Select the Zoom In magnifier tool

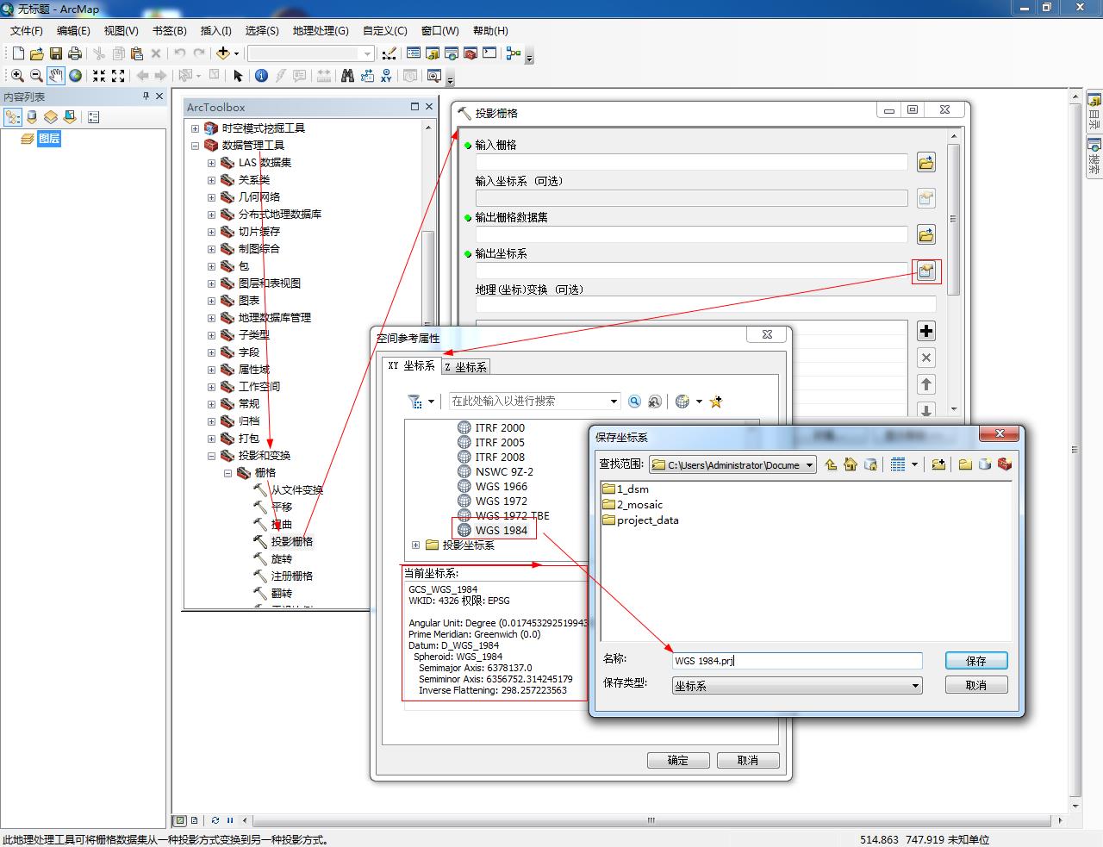point(17,76)
